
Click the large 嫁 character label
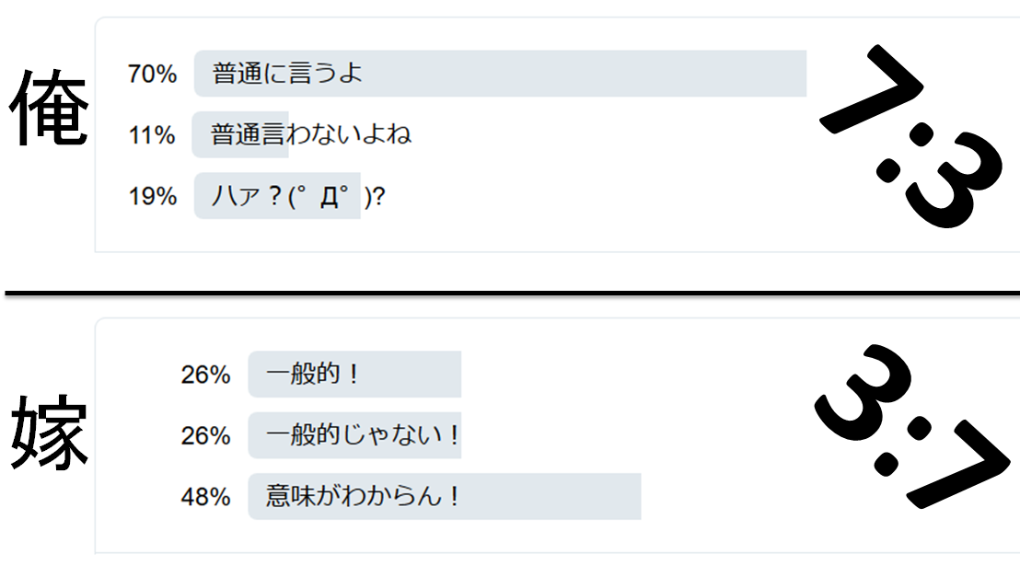49,433
